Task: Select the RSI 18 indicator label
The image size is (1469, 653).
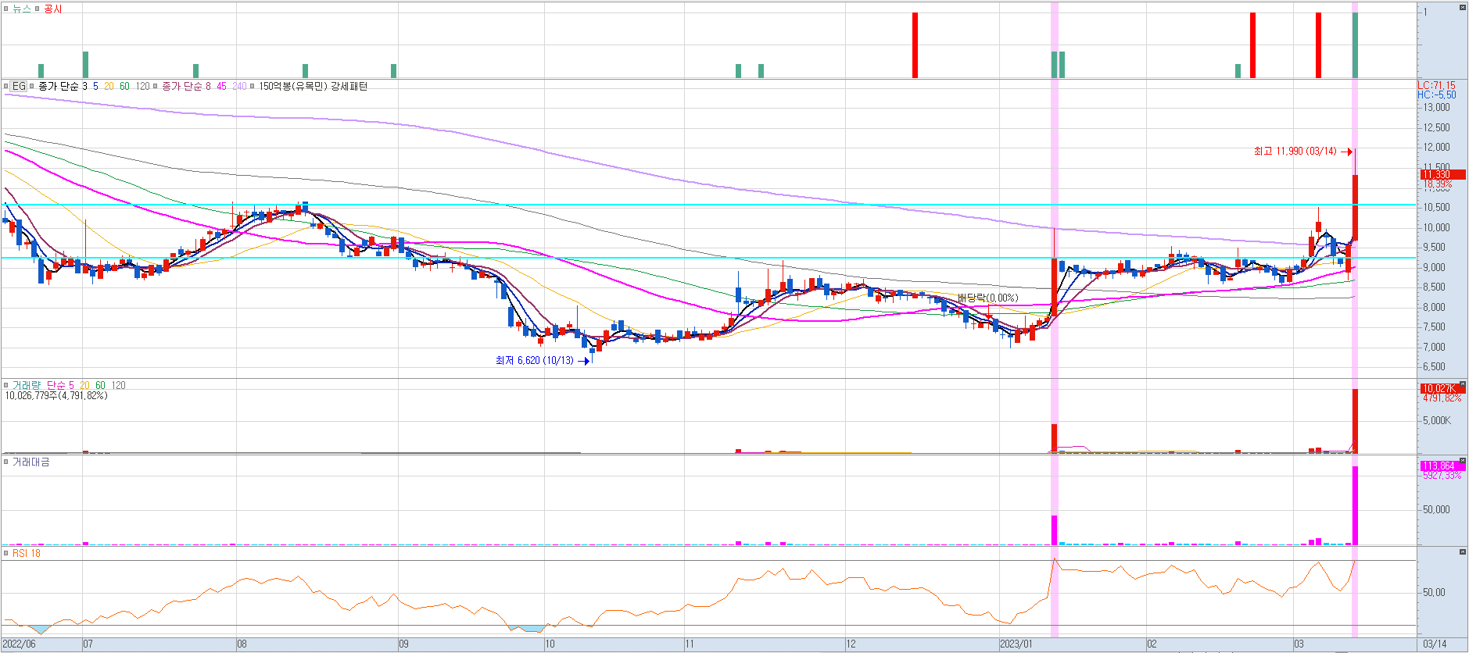Action: pos(27,553)
